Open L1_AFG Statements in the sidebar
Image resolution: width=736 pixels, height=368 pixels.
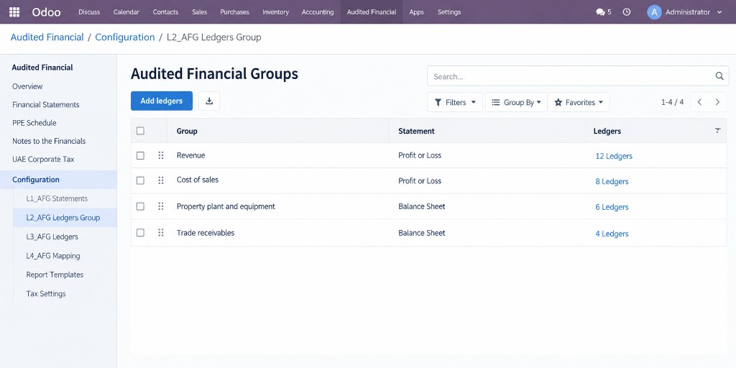tap(57, 198)
